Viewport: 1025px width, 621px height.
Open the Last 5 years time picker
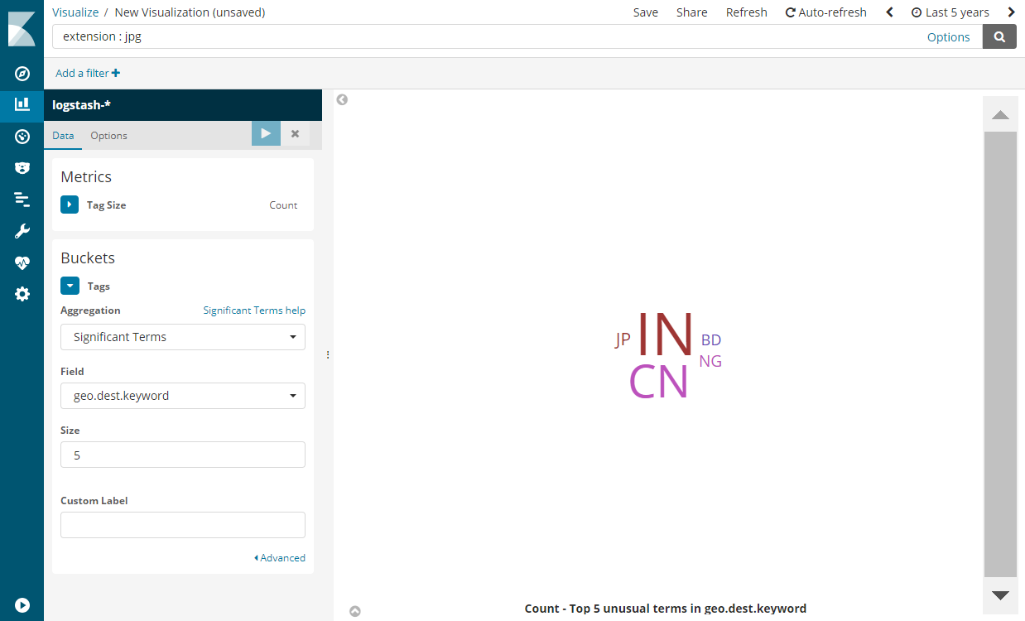950,12
